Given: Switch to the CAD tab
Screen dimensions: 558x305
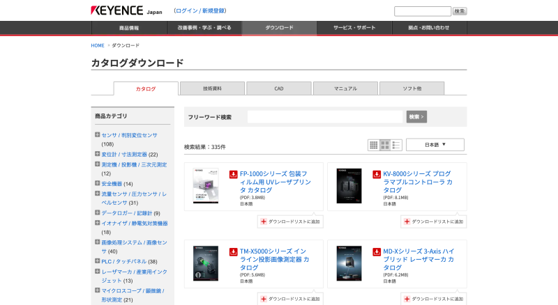Looking at the screenshot, I should pyautogui.click(x=279, y=88).
